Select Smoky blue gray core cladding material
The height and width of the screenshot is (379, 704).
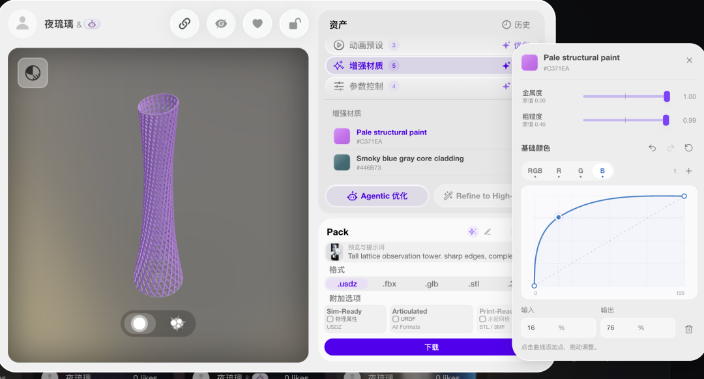pos(422,162)
